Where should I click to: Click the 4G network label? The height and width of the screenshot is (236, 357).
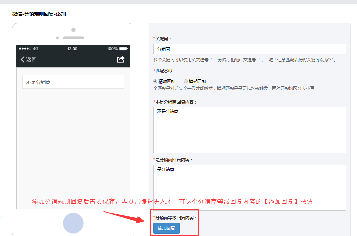(x=36, y=49)
